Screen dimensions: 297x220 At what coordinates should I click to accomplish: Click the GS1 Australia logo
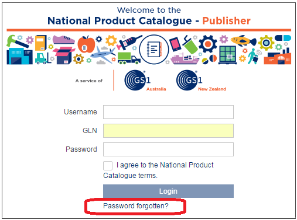[x=145, y=81]
